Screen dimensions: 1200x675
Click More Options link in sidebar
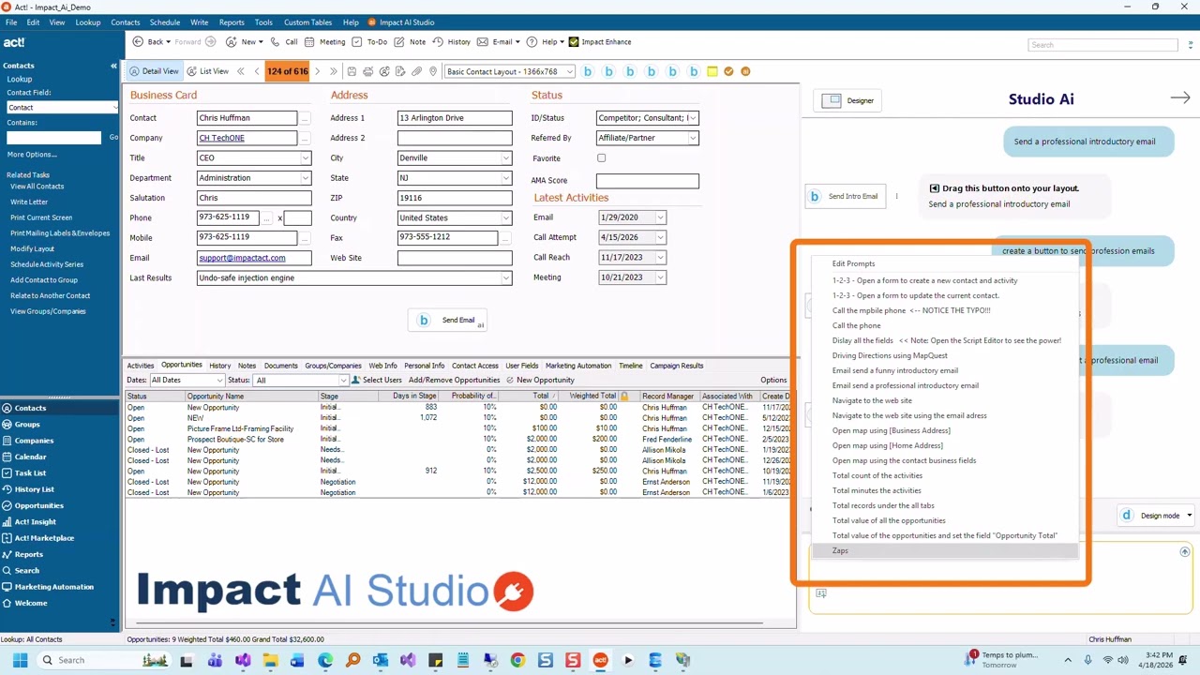coord(32,155)
